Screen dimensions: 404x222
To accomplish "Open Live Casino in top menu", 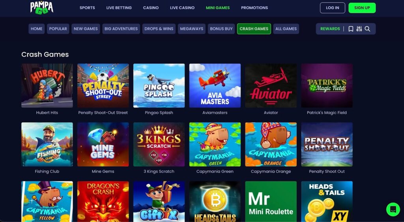I will click(x=182, y=8).
